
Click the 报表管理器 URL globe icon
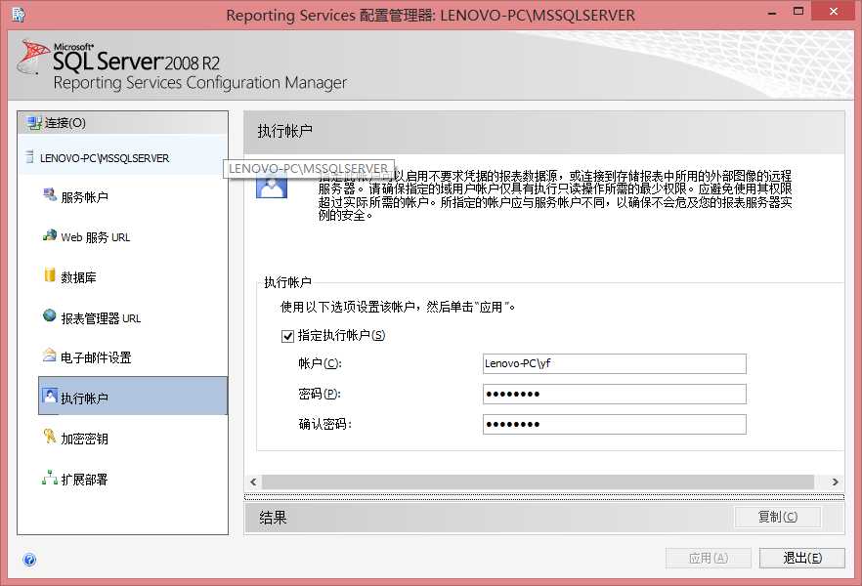(50, 315)
